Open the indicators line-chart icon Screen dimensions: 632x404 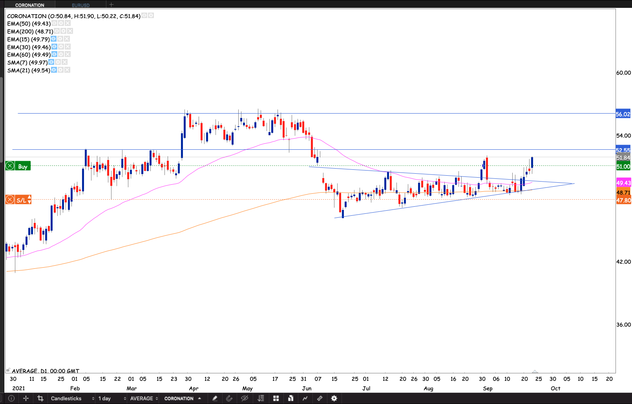point(305,398)
